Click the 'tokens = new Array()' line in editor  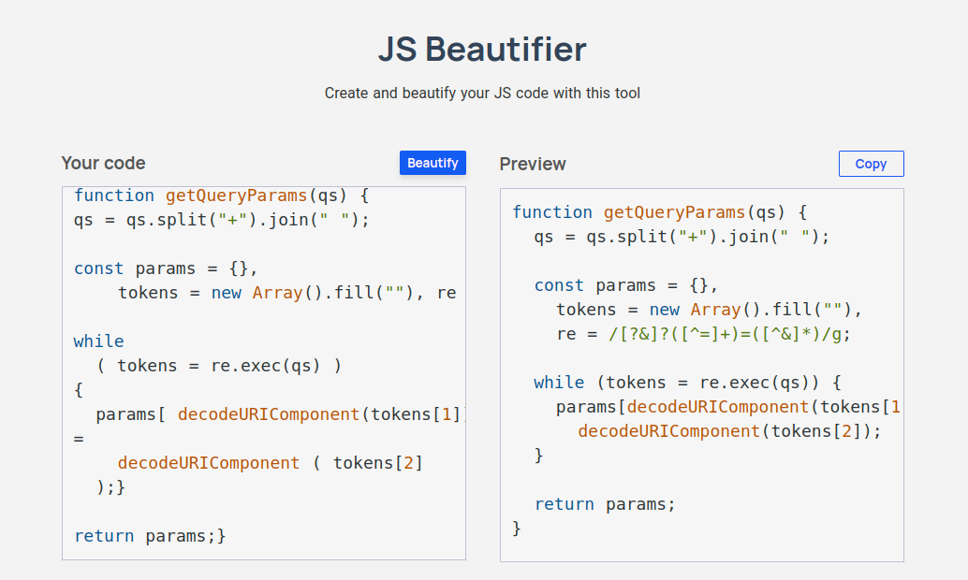(286, 293)
